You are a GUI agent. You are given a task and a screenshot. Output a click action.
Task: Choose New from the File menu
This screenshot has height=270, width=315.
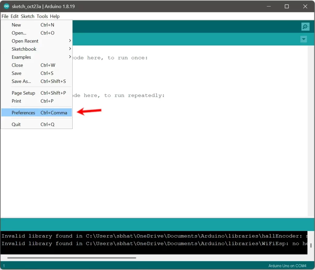tap(16, 25)
